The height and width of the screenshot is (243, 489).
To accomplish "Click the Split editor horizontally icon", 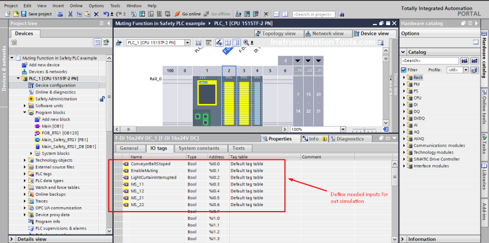I will tap(276, 14).
